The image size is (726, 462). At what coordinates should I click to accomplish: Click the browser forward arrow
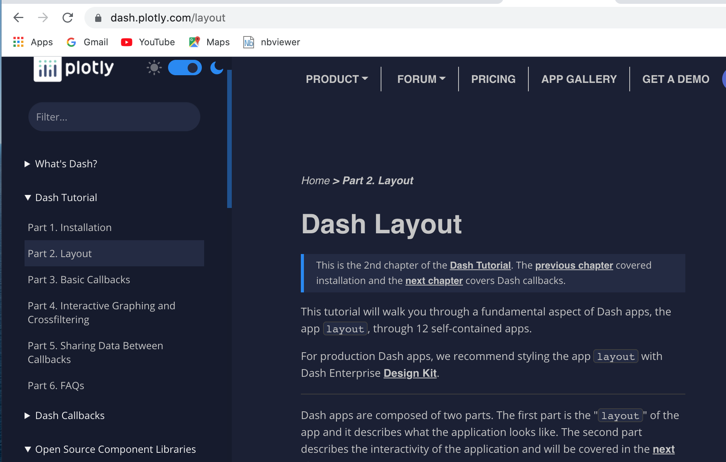(x=43, y=18)
